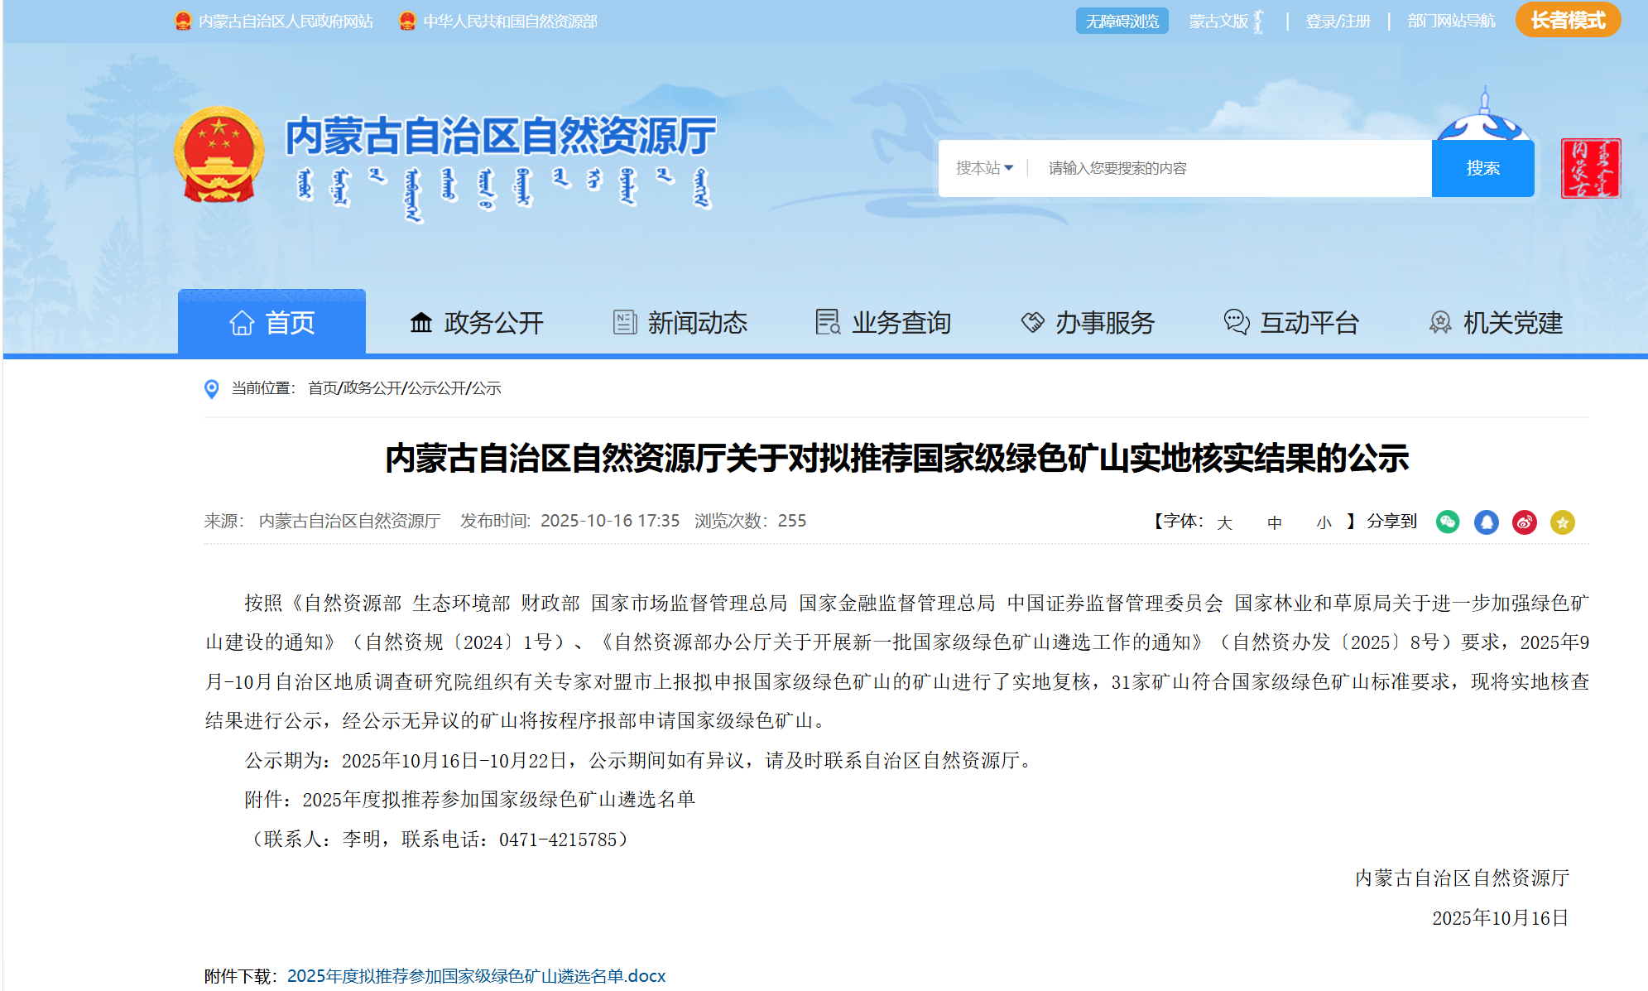Screen dimensions: 1648x991
Task: Click the yellow star Qzone share icon
Action: point(1562,522)
